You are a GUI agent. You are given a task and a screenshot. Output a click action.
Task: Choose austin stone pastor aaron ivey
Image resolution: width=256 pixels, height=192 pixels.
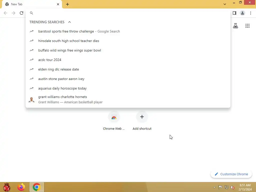[x=128, y=79]
